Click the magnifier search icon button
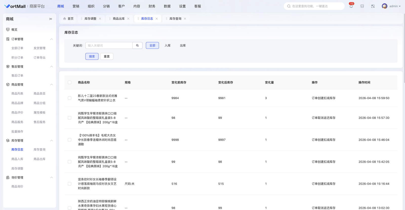Viewport: 405px width, 210px height. (137, 46)
